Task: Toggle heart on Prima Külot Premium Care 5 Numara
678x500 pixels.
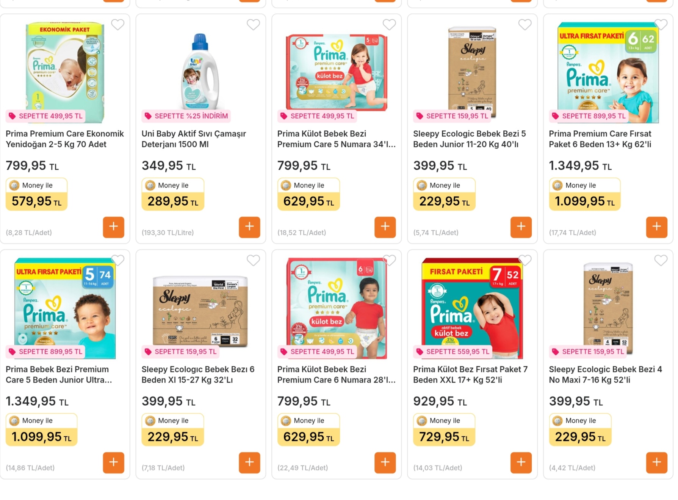Action: pos(389,25)
